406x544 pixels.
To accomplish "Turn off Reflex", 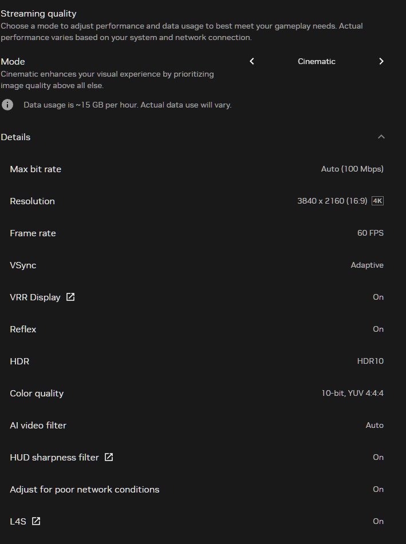I will 378,329.
